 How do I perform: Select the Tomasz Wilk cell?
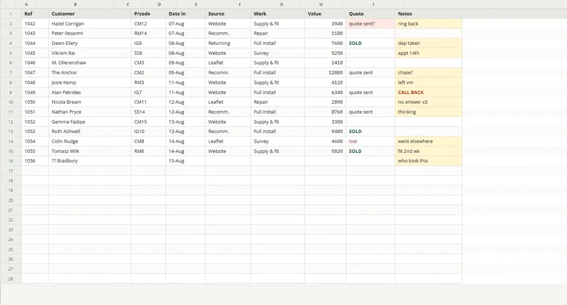[x=90, y=151]
